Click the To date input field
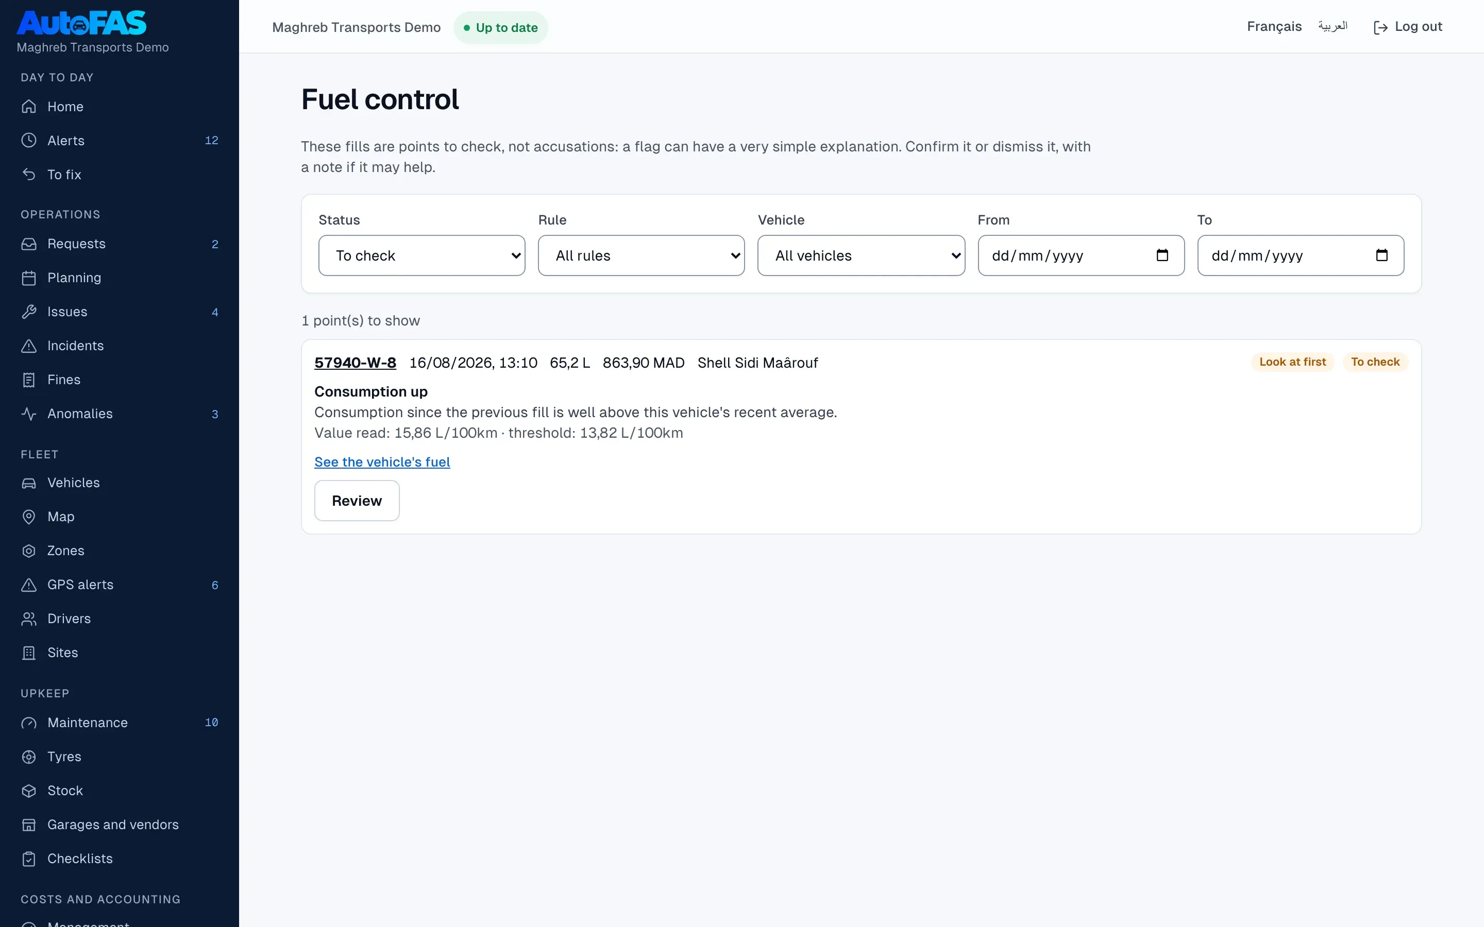1484x927 pixels. tap(1300, 255)
